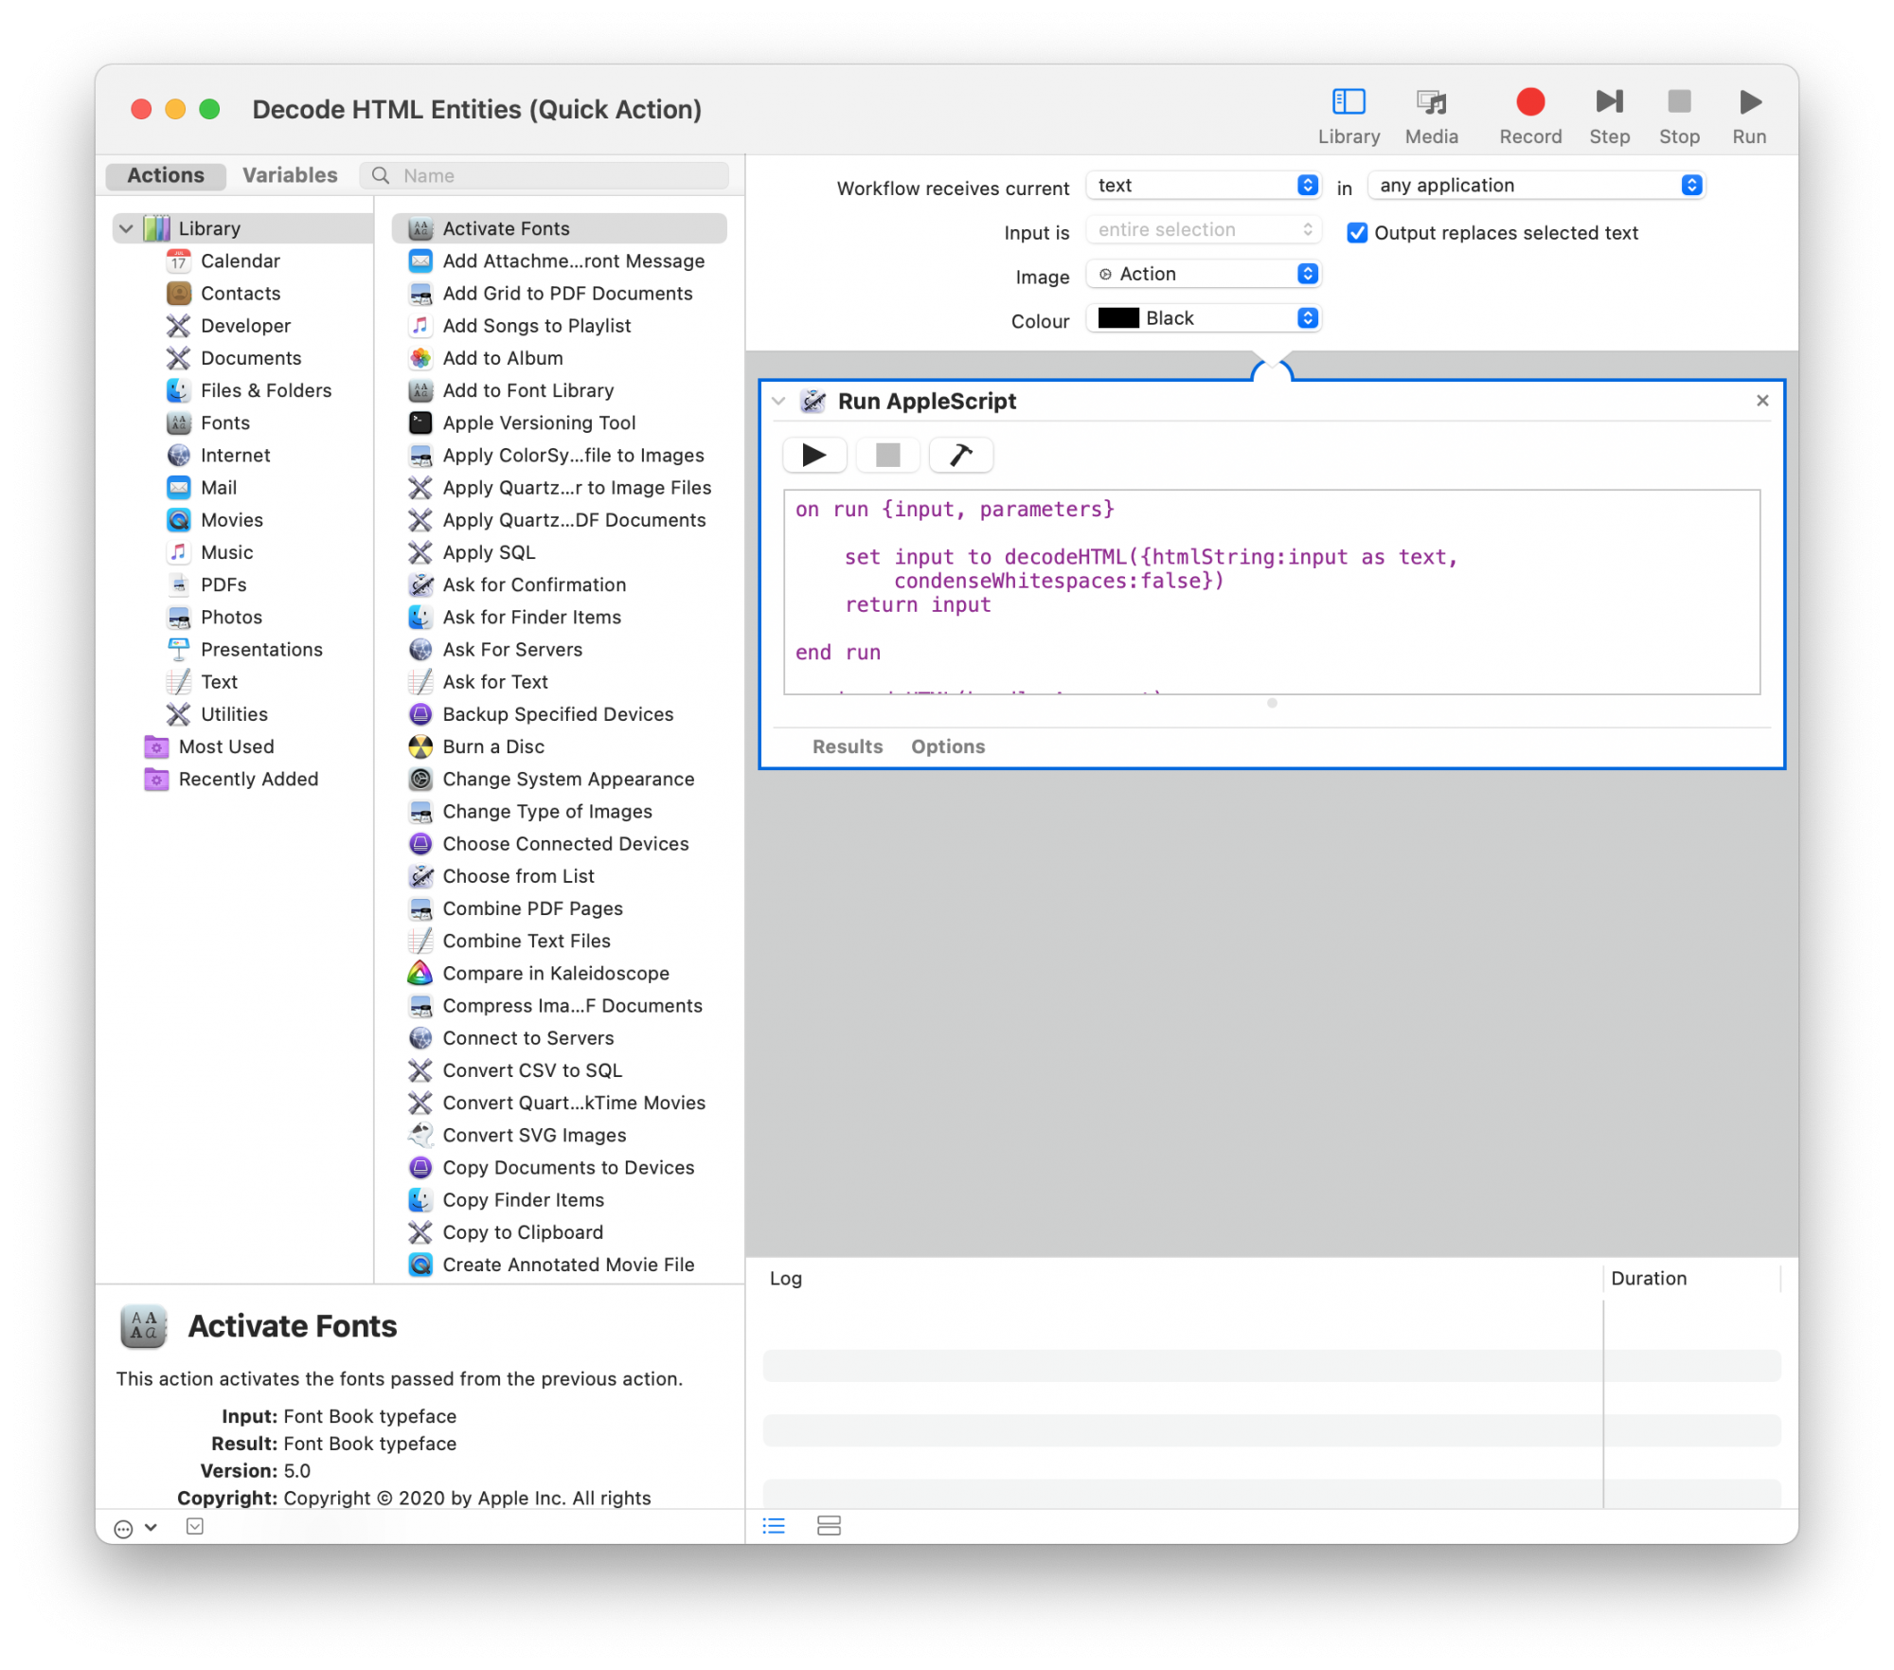Open the any application dropdown
The height and width of the screenshot is (1670, 1894).
(1535, 186)
